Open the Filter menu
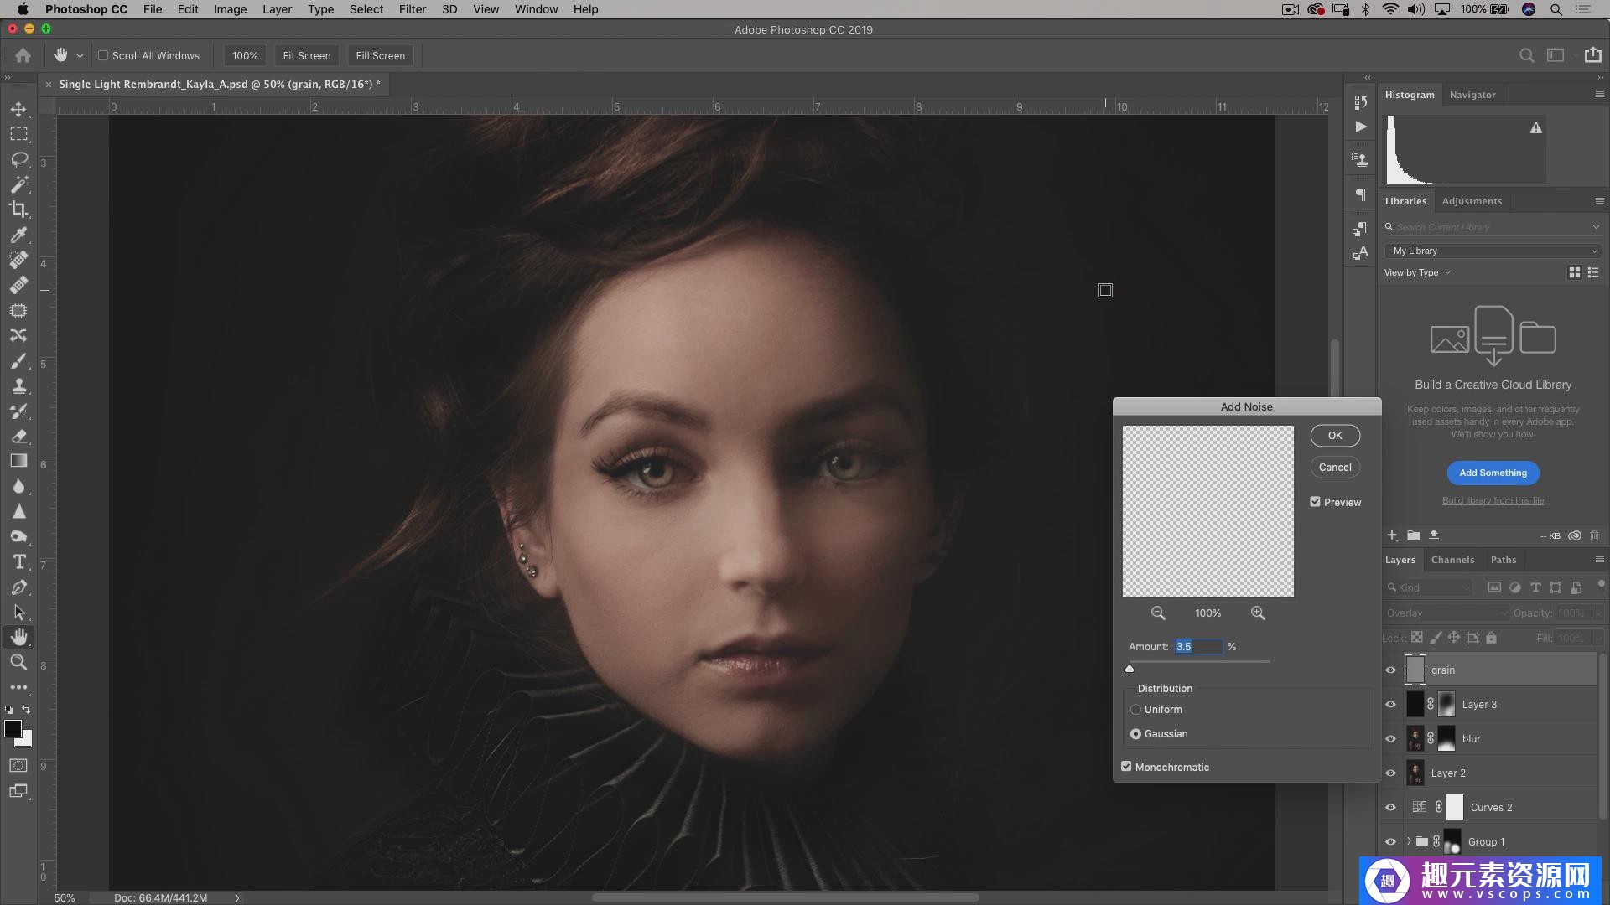This screenshot has width=1610, height=905. coord(412,9)
